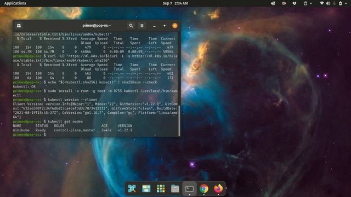Image resolution: width=351 pixels, height=197 pixels.
Task: Maximize the terminal window with the plus button
Action: [x=165, y=26]
